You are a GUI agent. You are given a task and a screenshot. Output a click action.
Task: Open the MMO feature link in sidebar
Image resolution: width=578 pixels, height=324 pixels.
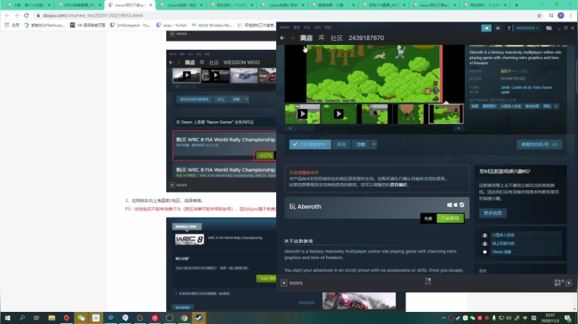click(x=503, y=235)
